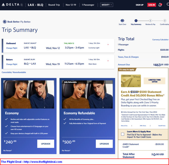Expand the Outbound flight details chevron

[x=108, y=44]
